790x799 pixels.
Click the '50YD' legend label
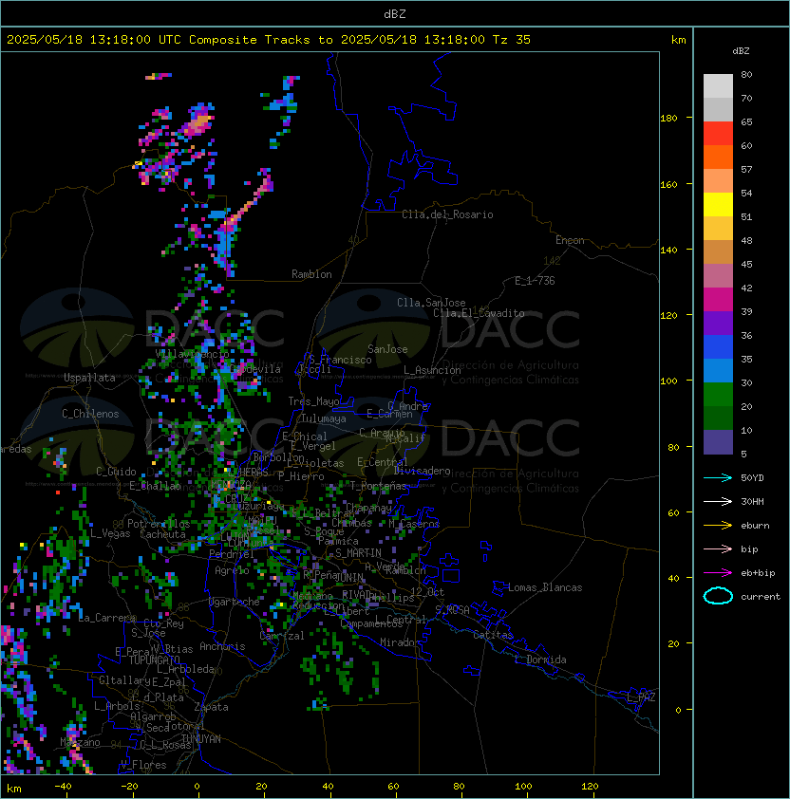click(x=752, y=477)
